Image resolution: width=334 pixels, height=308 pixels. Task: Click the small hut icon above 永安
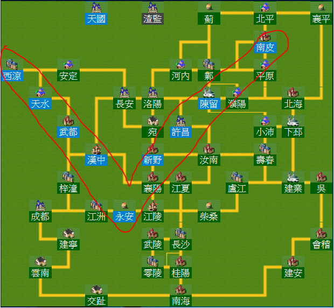click(124, 205)
